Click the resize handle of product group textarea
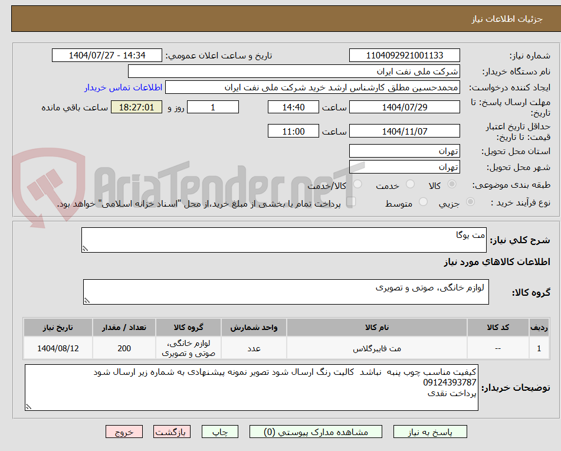 (x=87, y=300)
